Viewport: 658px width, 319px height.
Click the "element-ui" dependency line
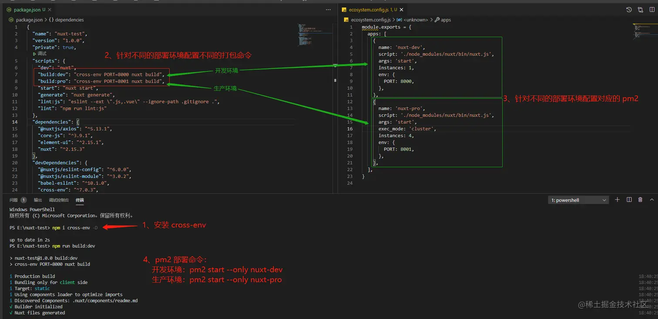[70, 142]
